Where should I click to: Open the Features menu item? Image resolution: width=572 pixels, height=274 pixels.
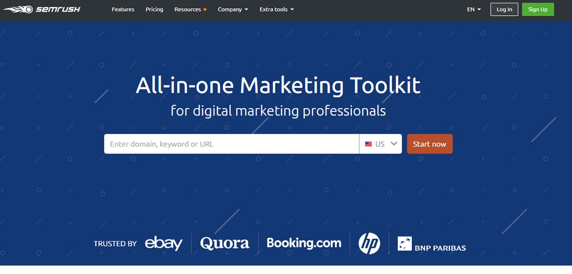(123, 10)
